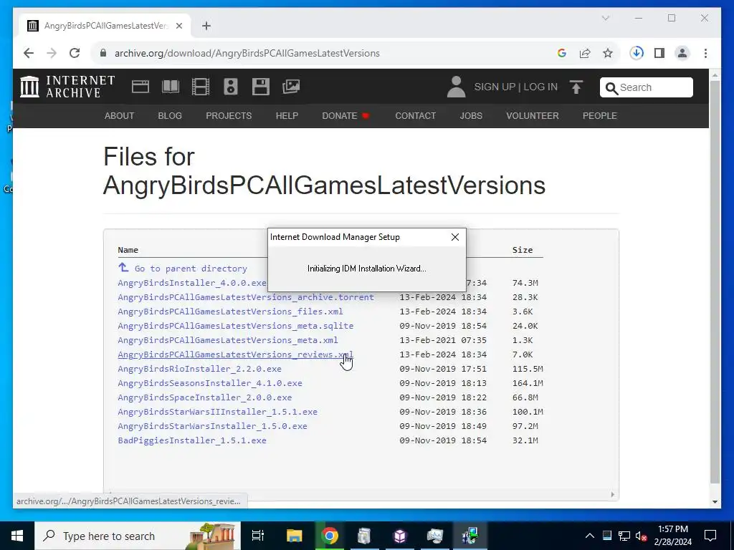The width and height of the screenshot is (734, 550).
Task: Open the PROJECTS menu item
Action: 229,115
